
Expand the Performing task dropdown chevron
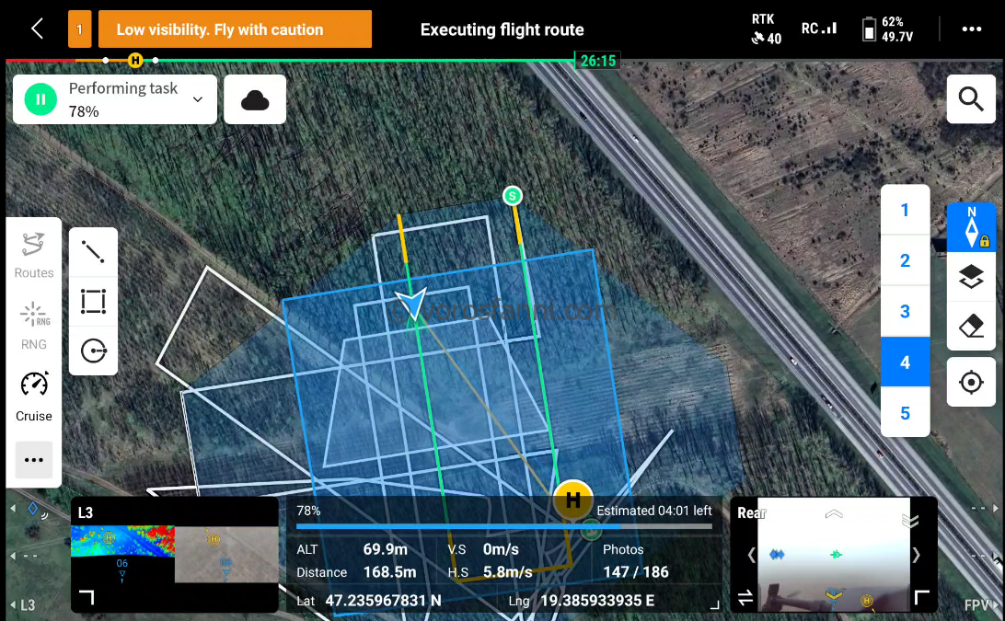pos(197,99)
